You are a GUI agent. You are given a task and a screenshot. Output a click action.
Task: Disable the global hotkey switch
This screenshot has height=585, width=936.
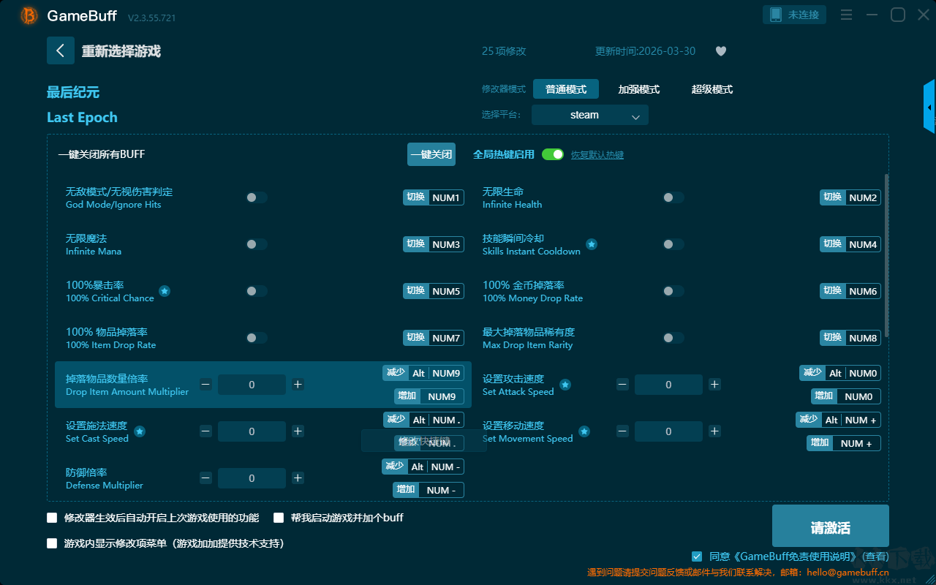coord(553,154)
